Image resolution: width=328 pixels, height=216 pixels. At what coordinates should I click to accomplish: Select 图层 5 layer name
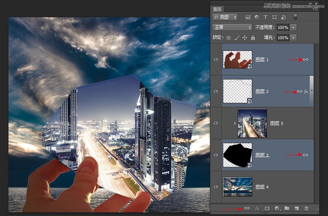(277, 123)
